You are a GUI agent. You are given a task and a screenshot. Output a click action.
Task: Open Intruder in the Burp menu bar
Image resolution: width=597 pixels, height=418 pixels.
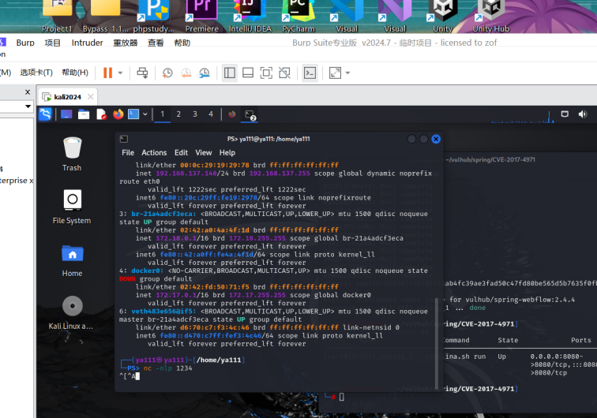87,43
